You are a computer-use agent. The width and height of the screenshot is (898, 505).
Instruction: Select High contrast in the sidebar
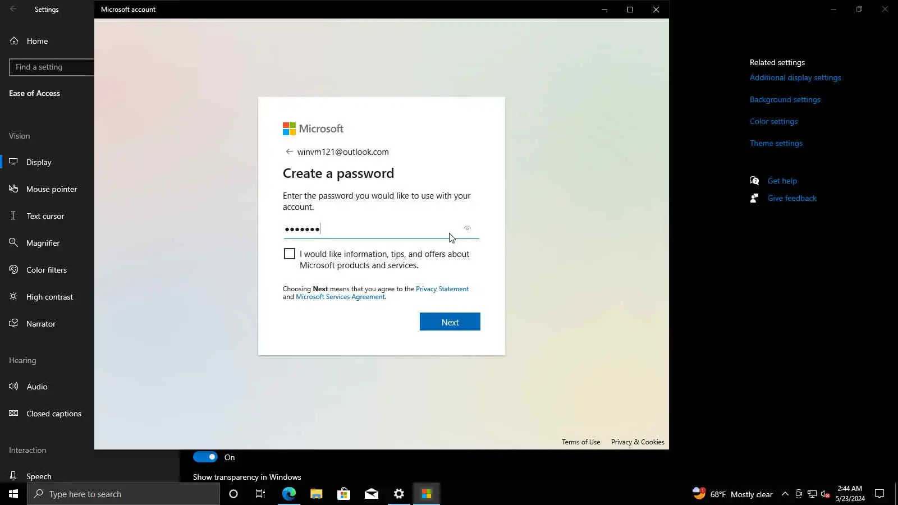click(x=49, y=297)
